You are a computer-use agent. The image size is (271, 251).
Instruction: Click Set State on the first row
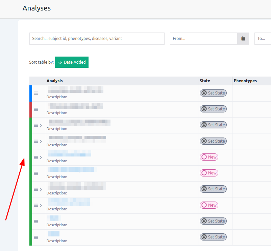point(213,93)
